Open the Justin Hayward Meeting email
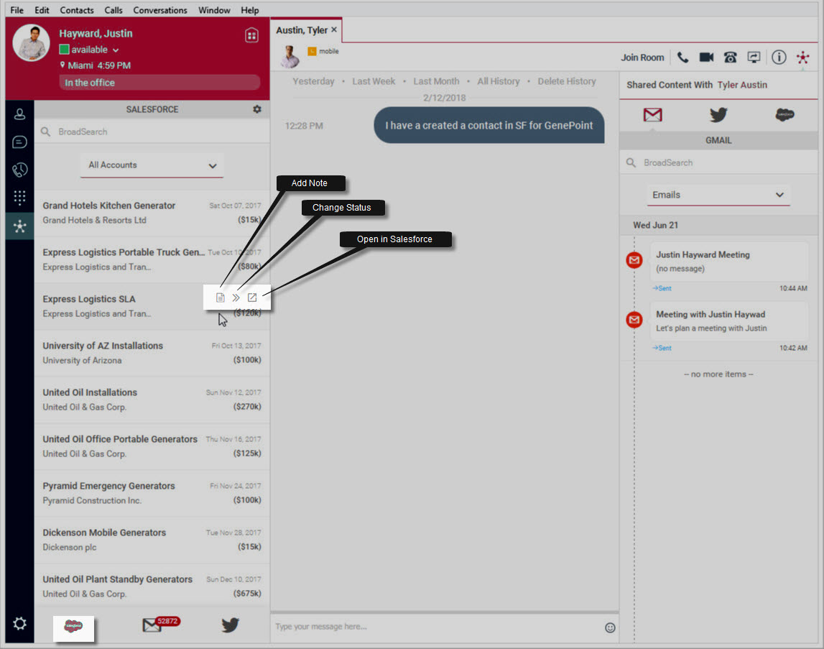Viewport: 824px width, 649px height. pos(729,262)
